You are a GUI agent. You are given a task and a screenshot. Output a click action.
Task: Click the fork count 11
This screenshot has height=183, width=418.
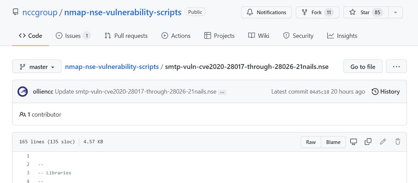(x=329, y=12)
